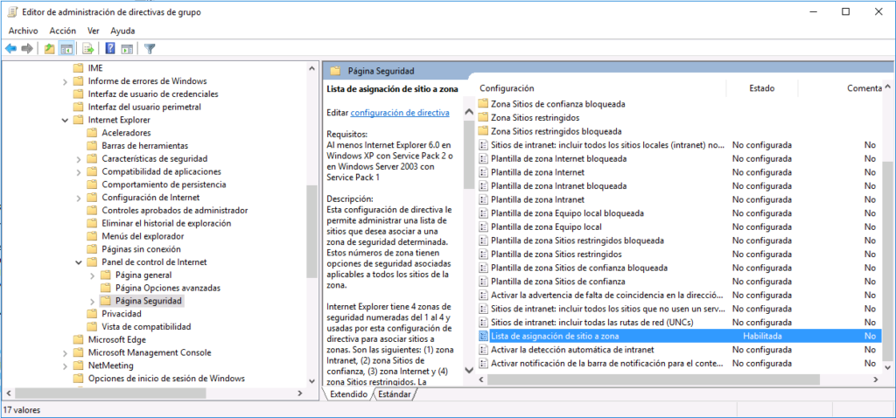Open the Ver menu
This screenshot has height=418, width=896.
[x=94, y=31]
